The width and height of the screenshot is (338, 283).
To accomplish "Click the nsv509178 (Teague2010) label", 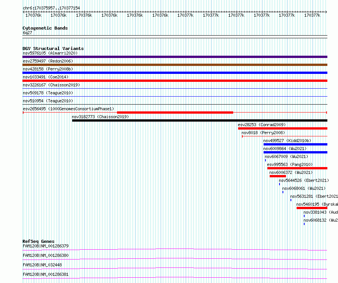I will click(x=48, y=93).
